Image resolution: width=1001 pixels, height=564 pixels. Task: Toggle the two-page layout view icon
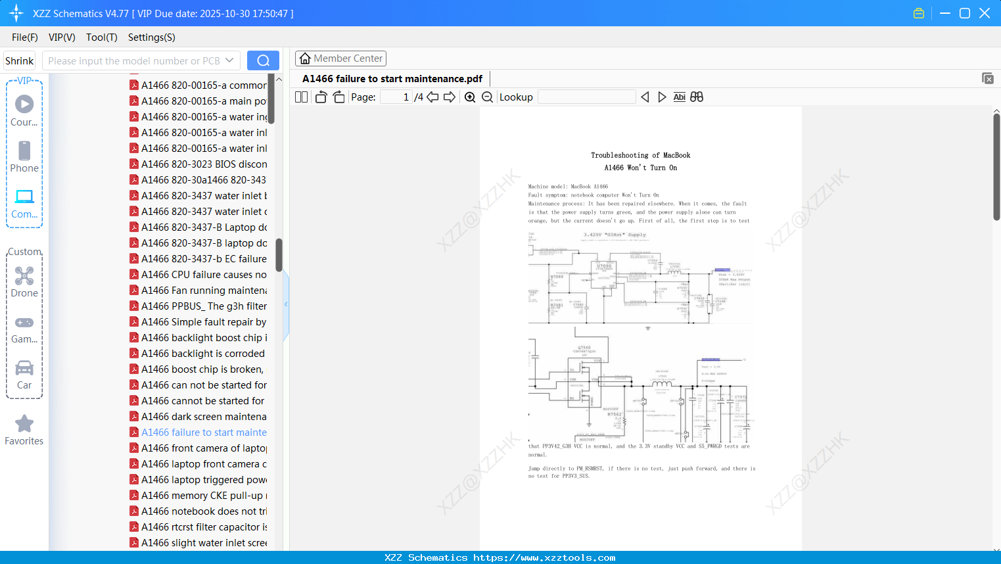coord(302,97)
